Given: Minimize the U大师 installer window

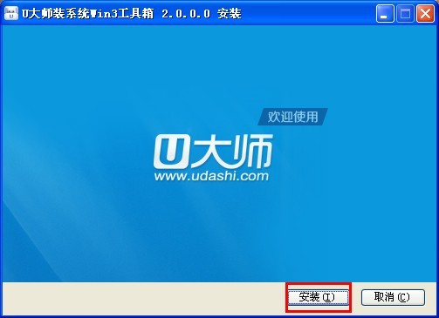Looking at the screenshot, I should (x=385, y=13).
